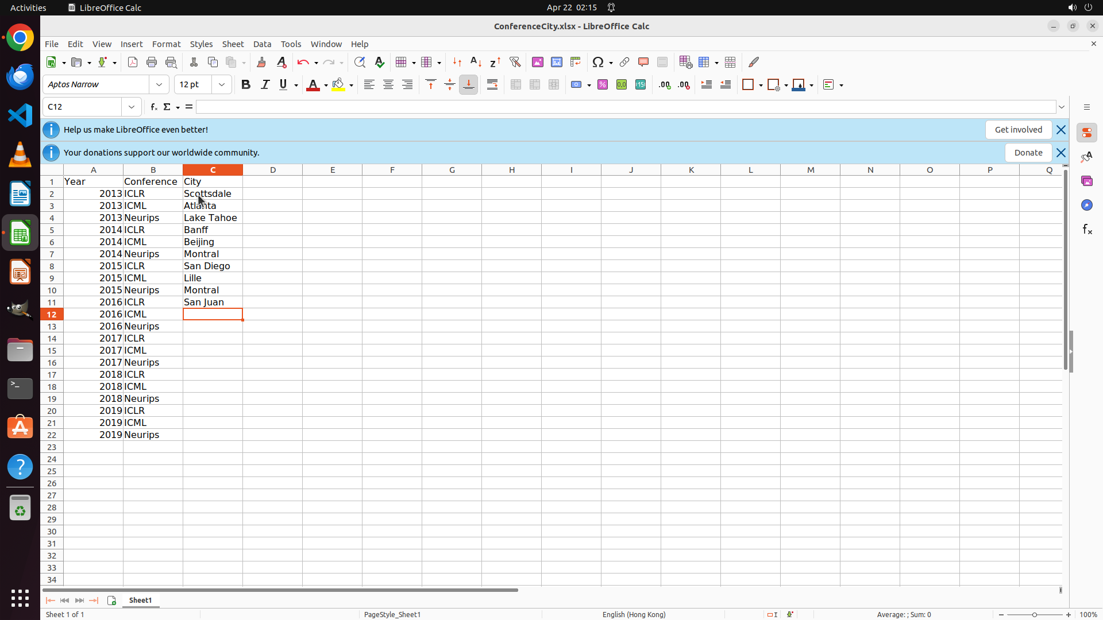The width and height of the screenshot is (1103, 620).
Task: Toggle Italic formatting
Action: [265, 84]
